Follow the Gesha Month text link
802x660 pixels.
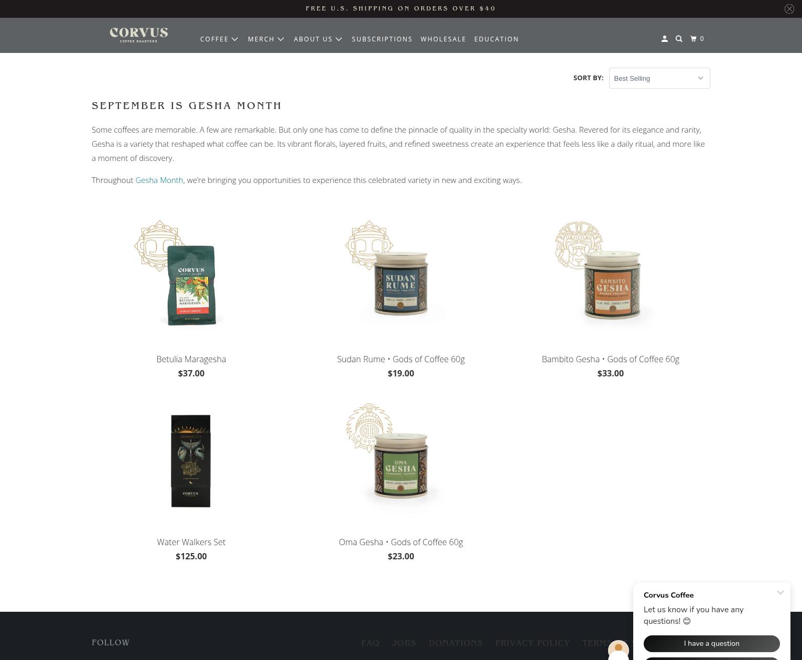tap(159, 180)
